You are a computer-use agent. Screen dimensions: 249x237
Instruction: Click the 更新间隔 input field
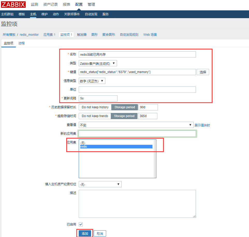[98, 98]
